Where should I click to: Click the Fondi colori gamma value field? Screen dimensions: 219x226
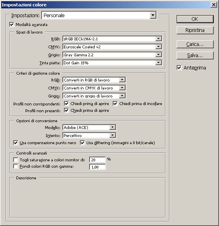(x=98, y=167)
